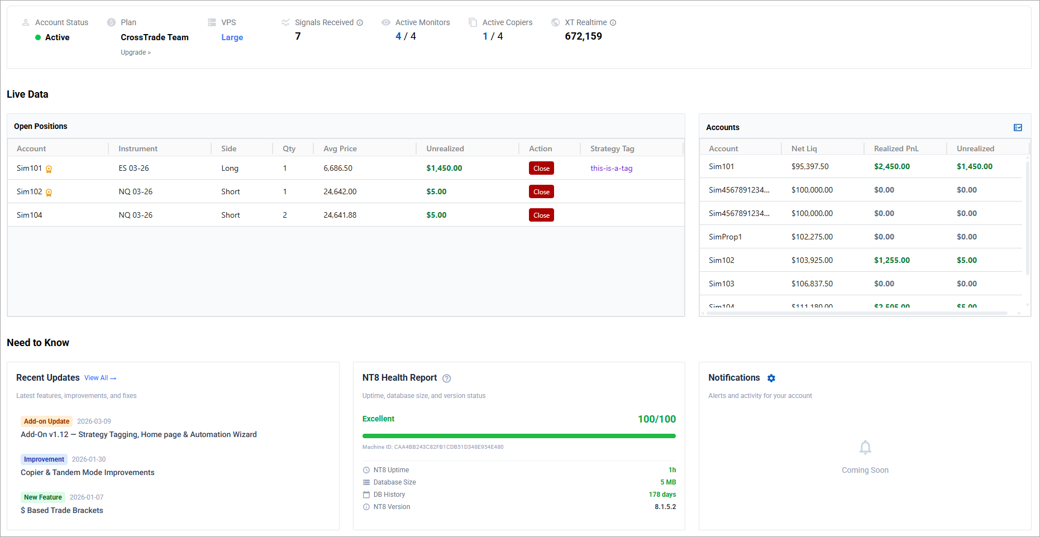1040x537 pixels.
Task: Open the Accounts panel layout icon
Action: tap(1018, 128)
